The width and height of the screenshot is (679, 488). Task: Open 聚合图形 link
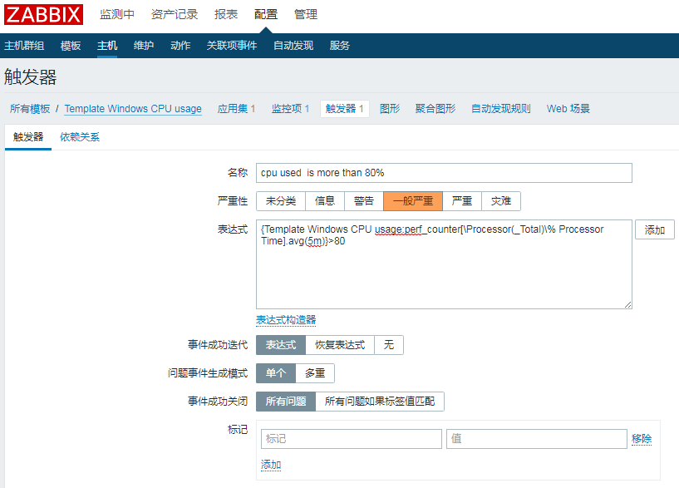click(435, 109)
